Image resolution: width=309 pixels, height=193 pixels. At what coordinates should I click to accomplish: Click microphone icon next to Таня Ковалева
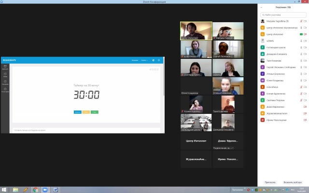coord(301,61)
